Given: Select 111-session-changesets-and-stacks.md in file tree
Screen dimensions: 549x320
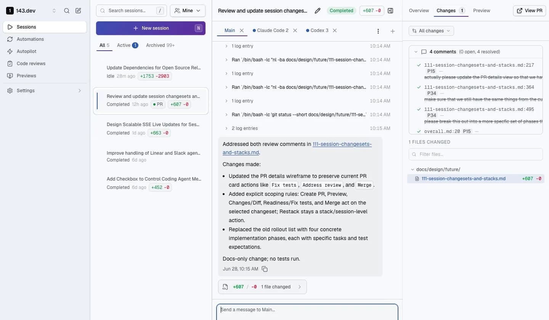Looking at the screenshot, I should (x=475, y=179).
